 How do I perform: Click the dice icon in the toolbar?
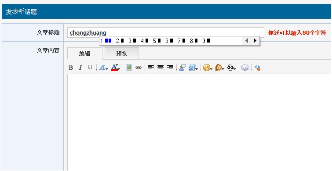pos(245,68)
